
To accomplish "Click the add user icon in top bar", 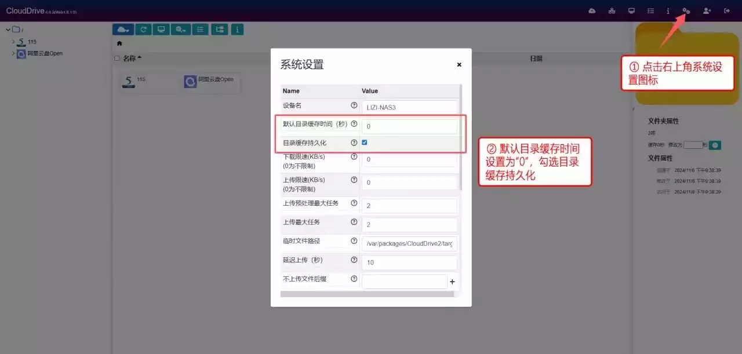I will (x=707, y=11).
